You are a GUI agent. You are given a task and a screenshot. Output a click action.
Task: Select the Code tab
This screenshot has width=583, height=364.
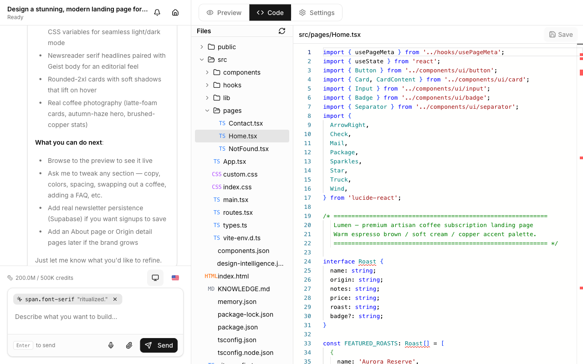click(x=271, y=13)
